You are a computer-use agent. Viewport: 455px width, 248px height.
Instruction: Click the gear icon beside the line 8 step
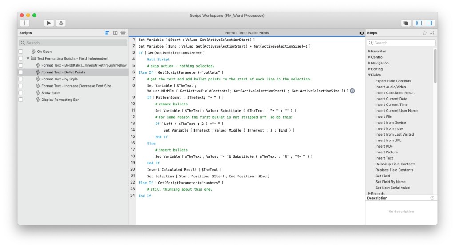pos(352,91)
